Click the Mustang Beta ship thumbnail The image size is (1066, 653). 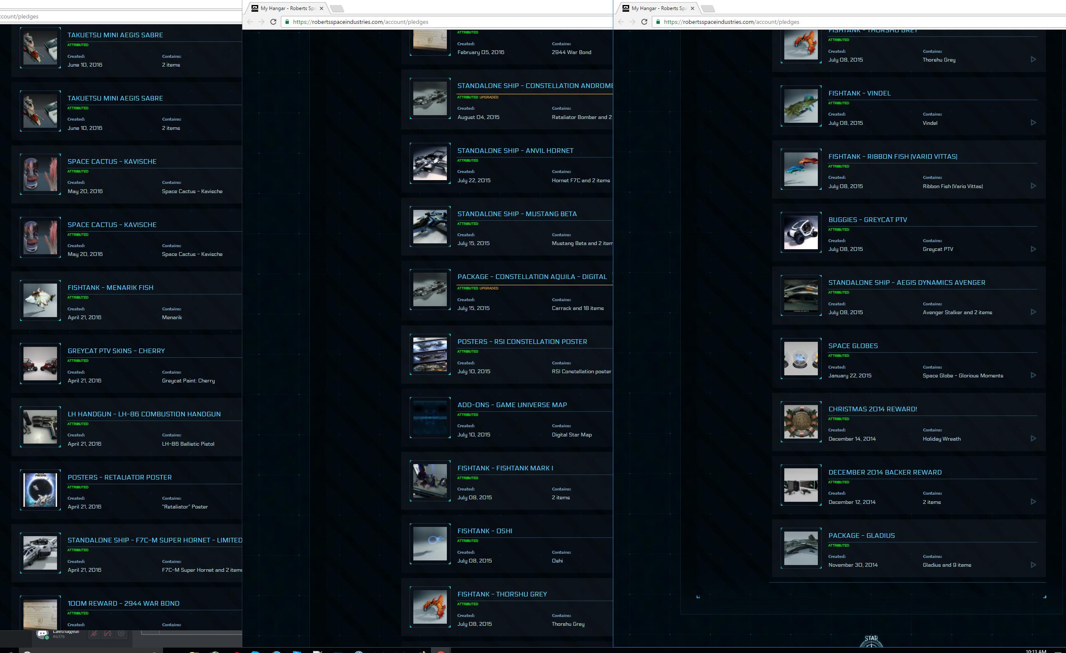tap(430, 227)
